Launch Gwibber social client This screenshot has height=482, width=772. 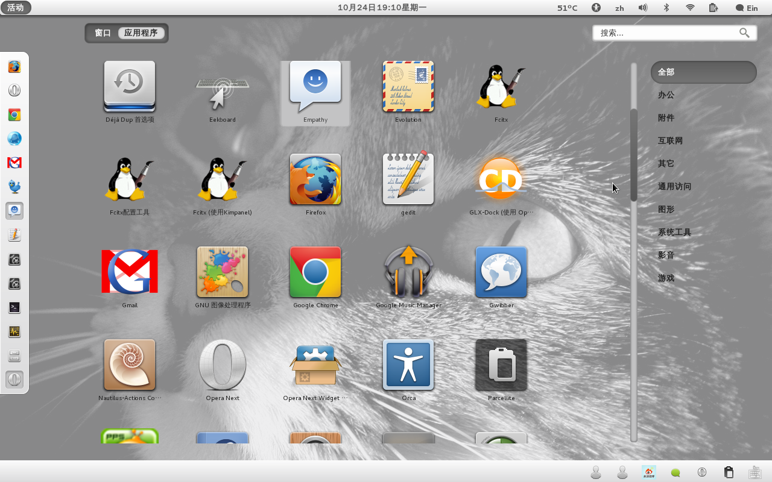point(501,272)
